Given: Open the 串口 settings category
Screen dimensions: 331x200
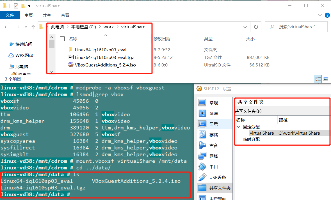Looking at the screenshot, I should coord(215,167).
